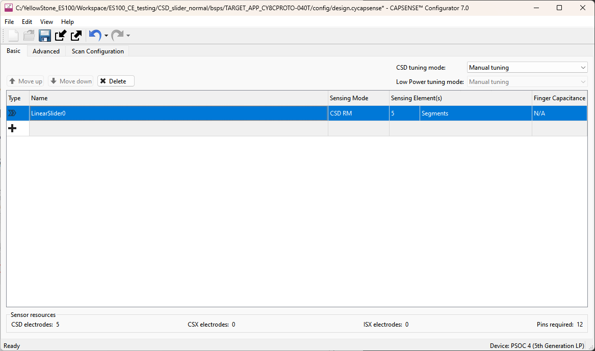Screen dimensions: 595x351
Task: Select the LinearSlider0 name field
Action: pyautogui.click(x=178, y=113)
